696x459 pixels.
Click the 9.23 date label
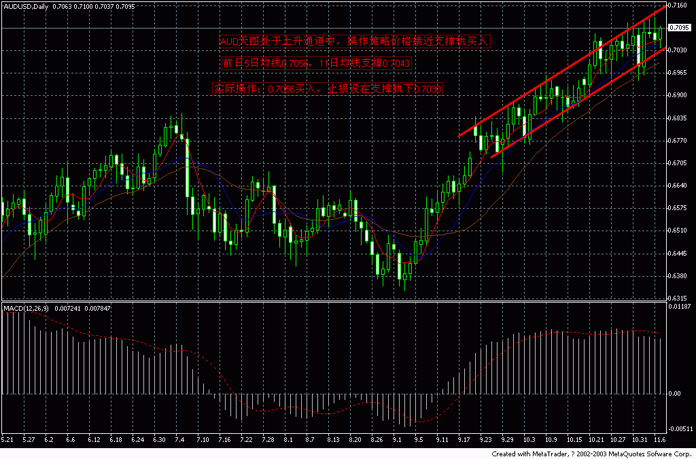[485, 439]
